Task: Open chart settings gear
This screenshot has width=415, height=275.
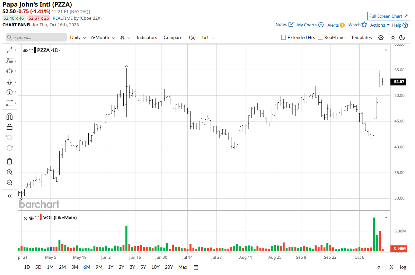Action: pyautogui.click(x=381, y=37)
